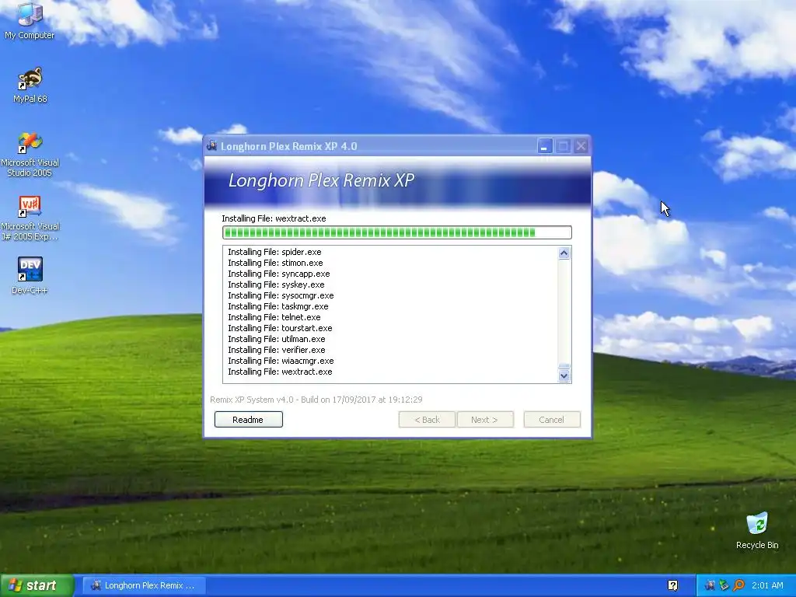The height and width of the screenshot is (597, 796).
Task: Select log line syncapp.exe
Action: click(x=279, y=274)
